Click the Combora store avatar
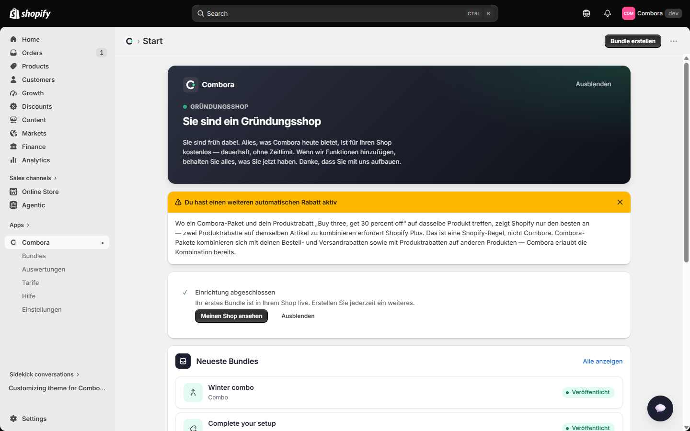 629,13
